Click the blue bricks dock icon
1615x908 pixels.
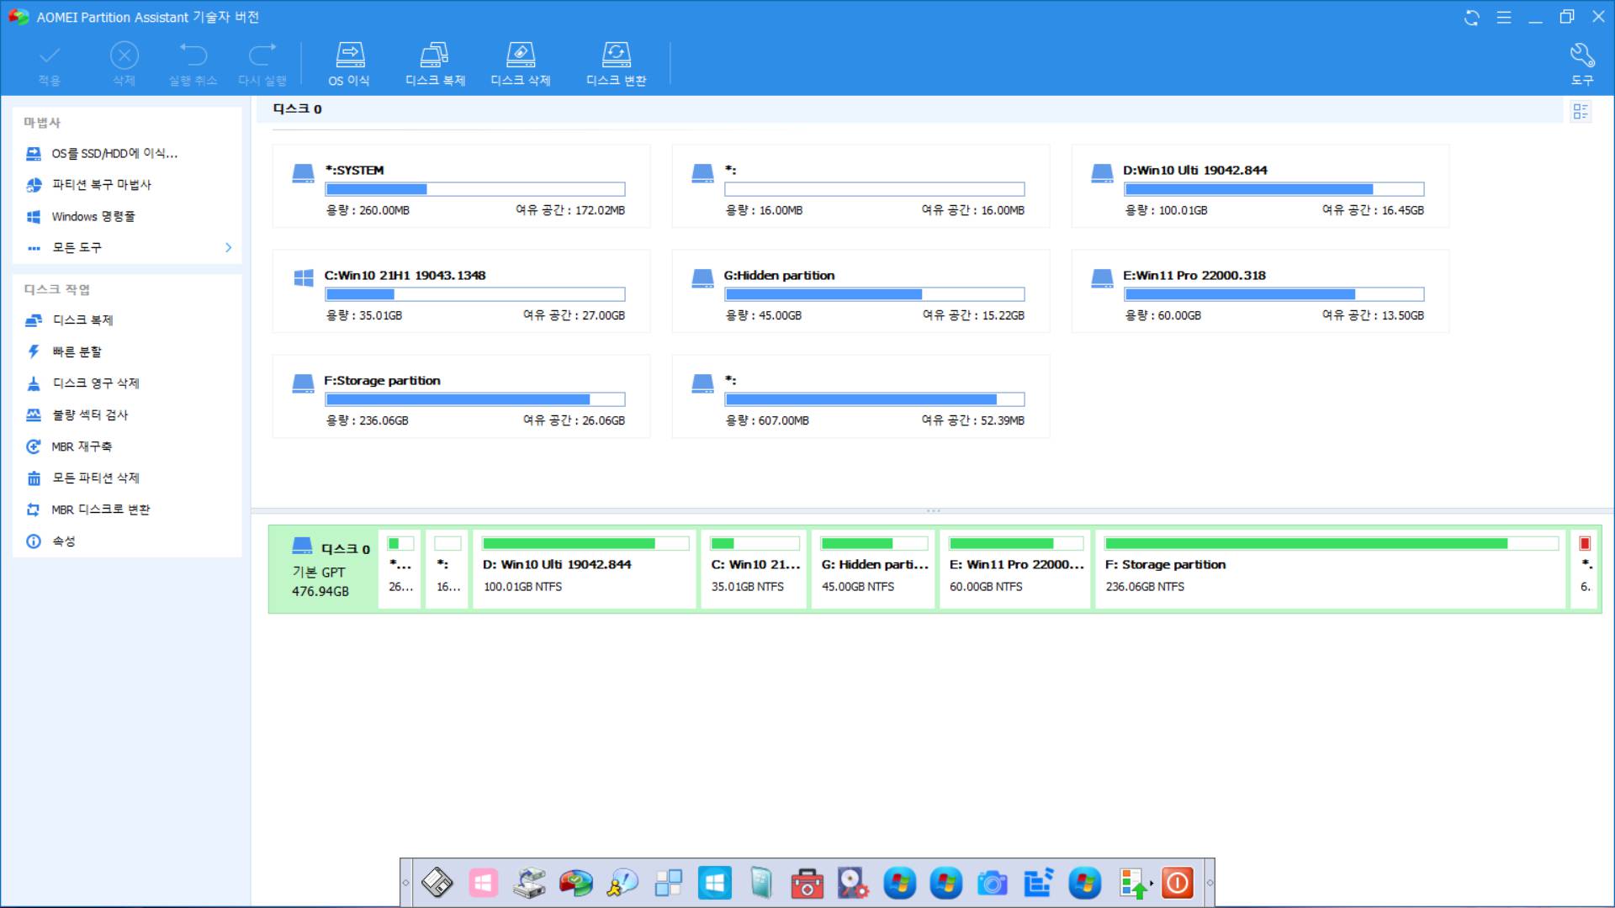pyautogui.click(x=1039, y=883)
